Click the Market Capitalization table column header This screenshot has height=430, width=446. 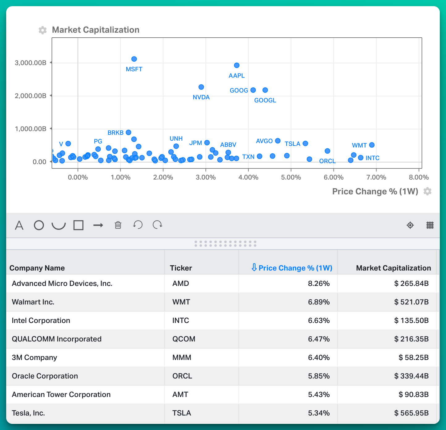[x=393, y=268]
